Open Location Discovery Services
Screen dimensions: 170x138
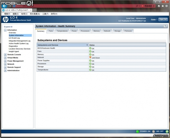(19, 49)
